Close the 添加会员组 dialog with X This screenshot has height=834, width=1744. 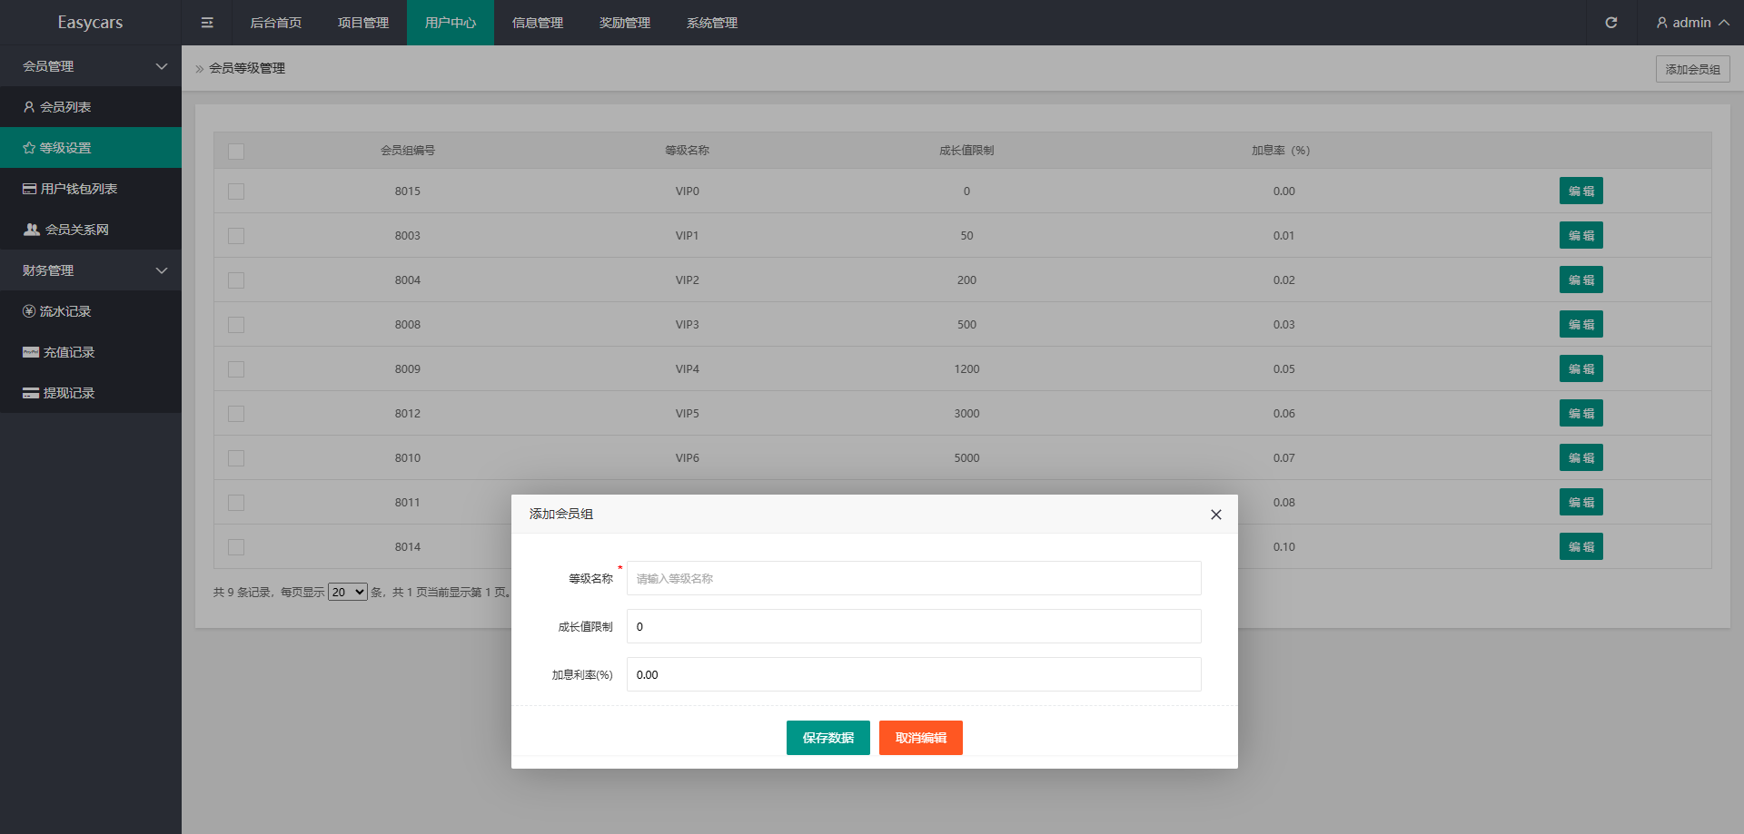point(1215,515)
